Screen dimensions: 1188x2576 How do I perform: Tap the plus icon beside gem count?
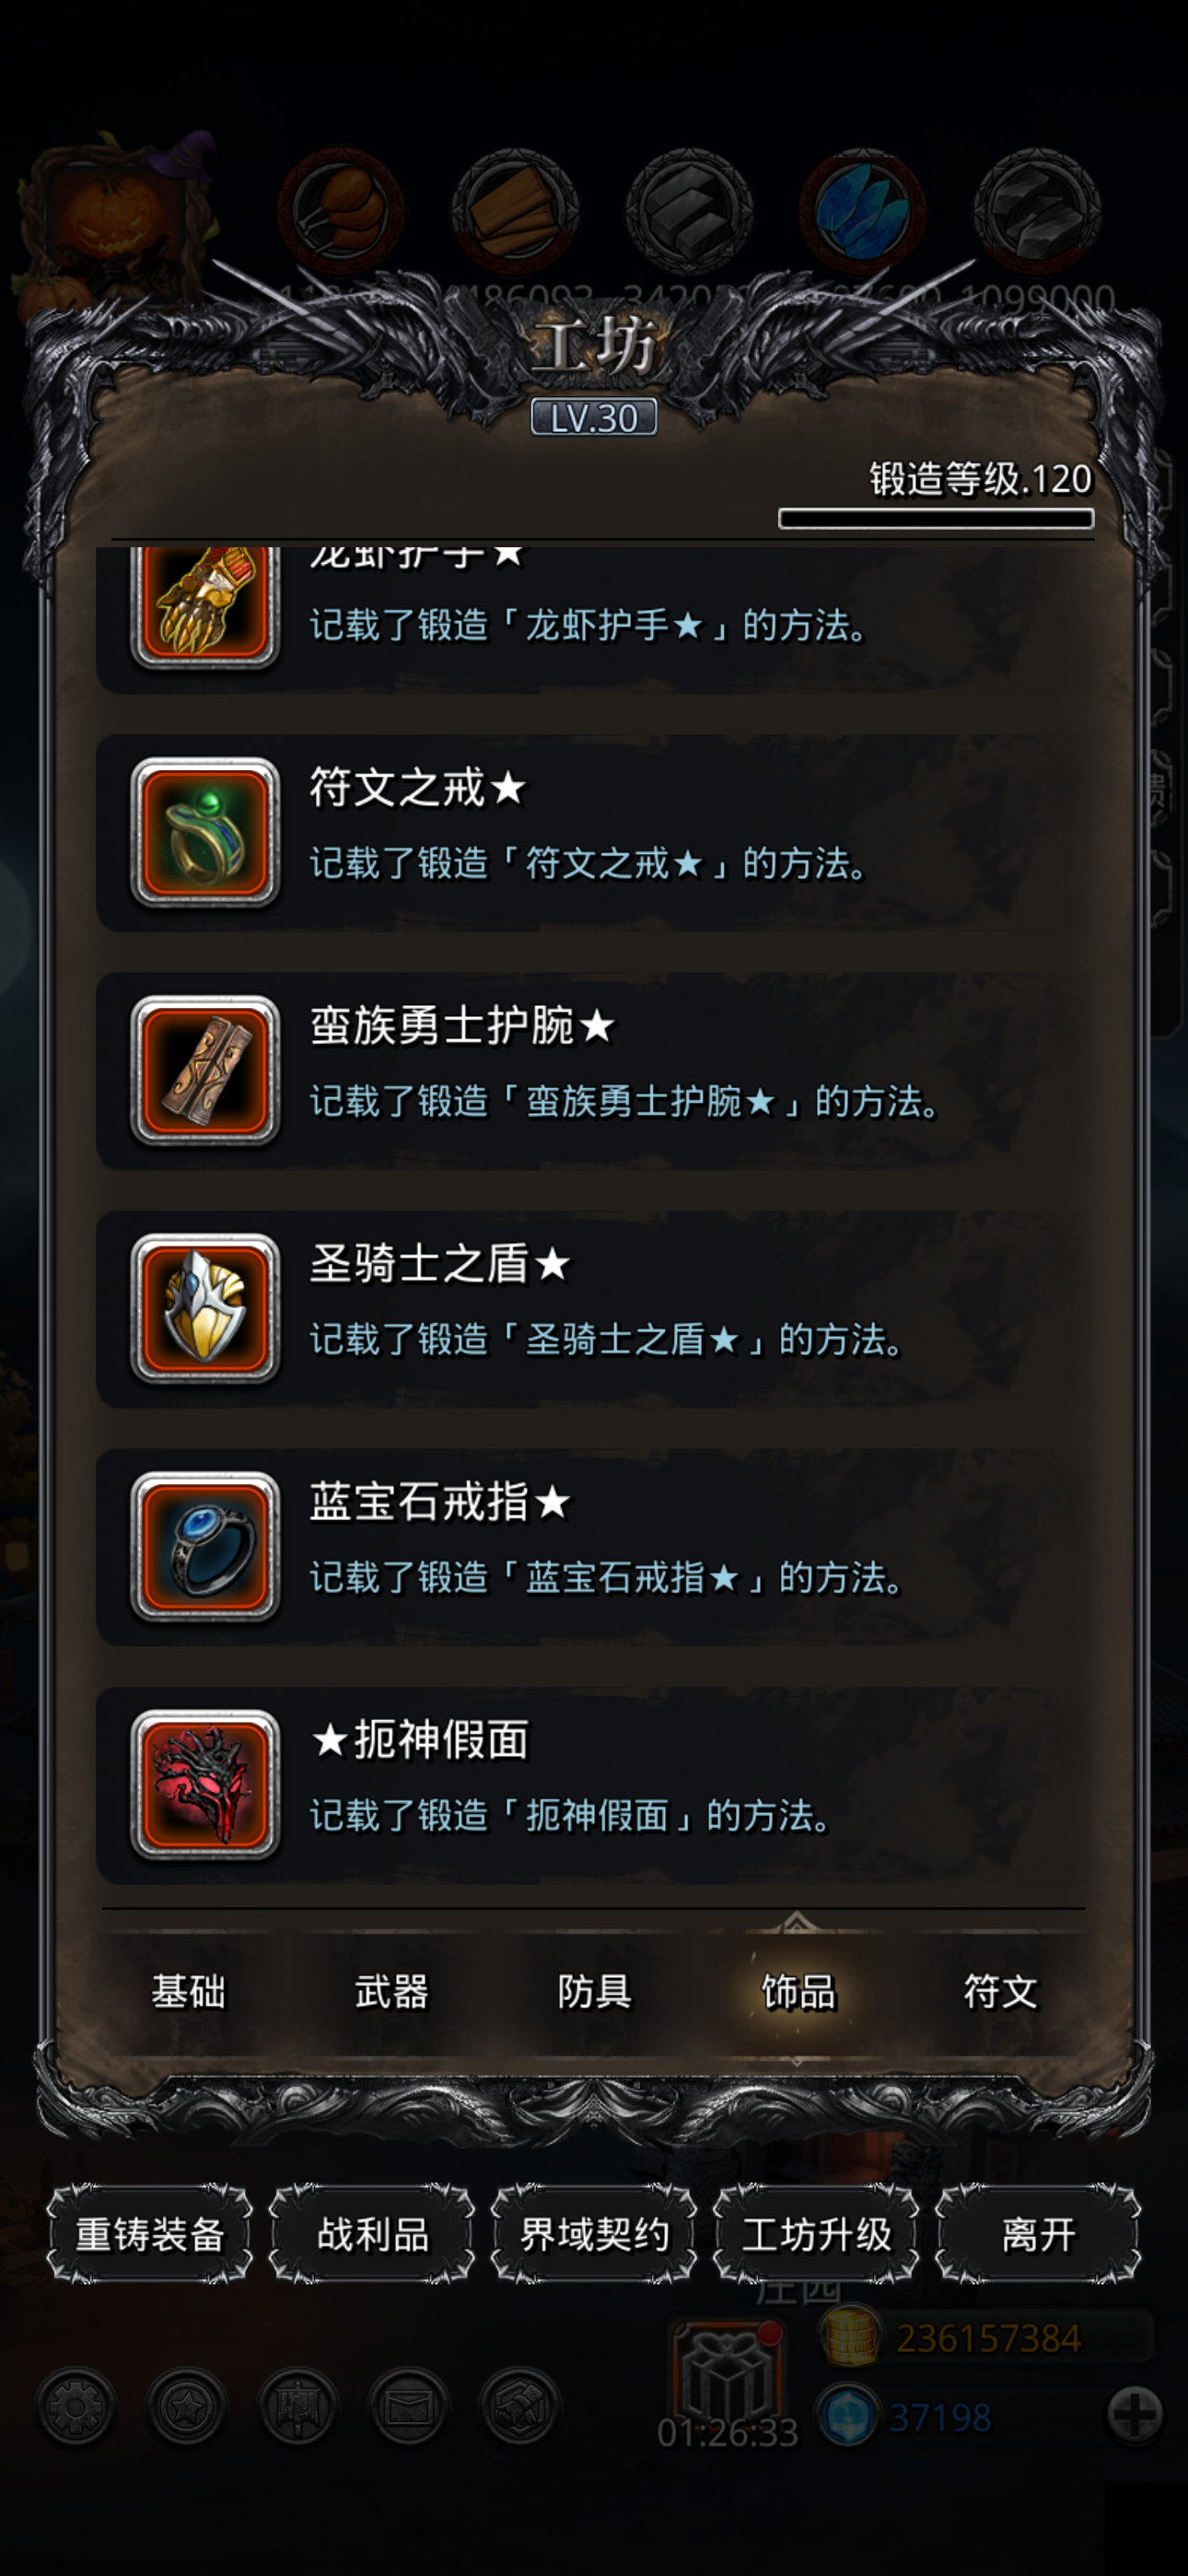tap(1135, 2416)
